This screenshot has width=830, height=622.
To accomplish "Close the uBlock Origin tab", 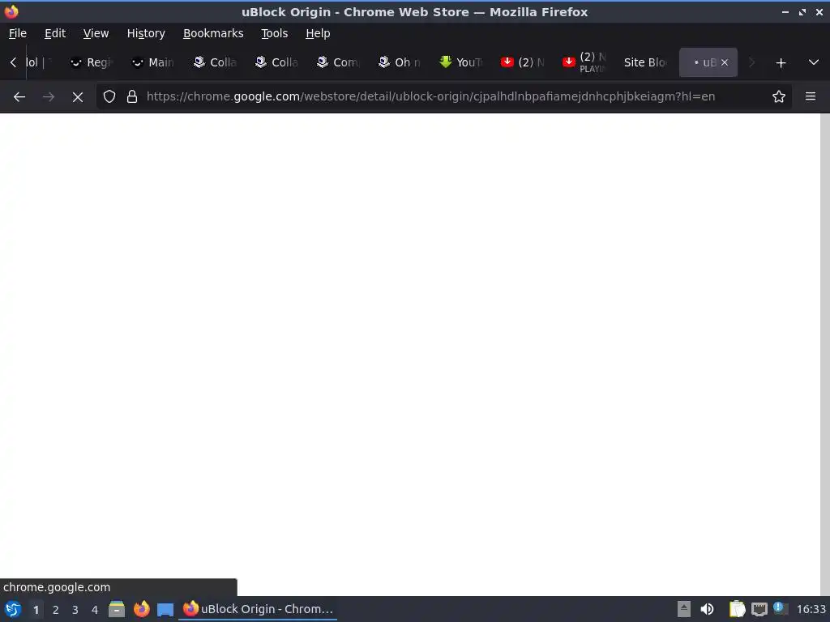I will (x=725, y=62).
